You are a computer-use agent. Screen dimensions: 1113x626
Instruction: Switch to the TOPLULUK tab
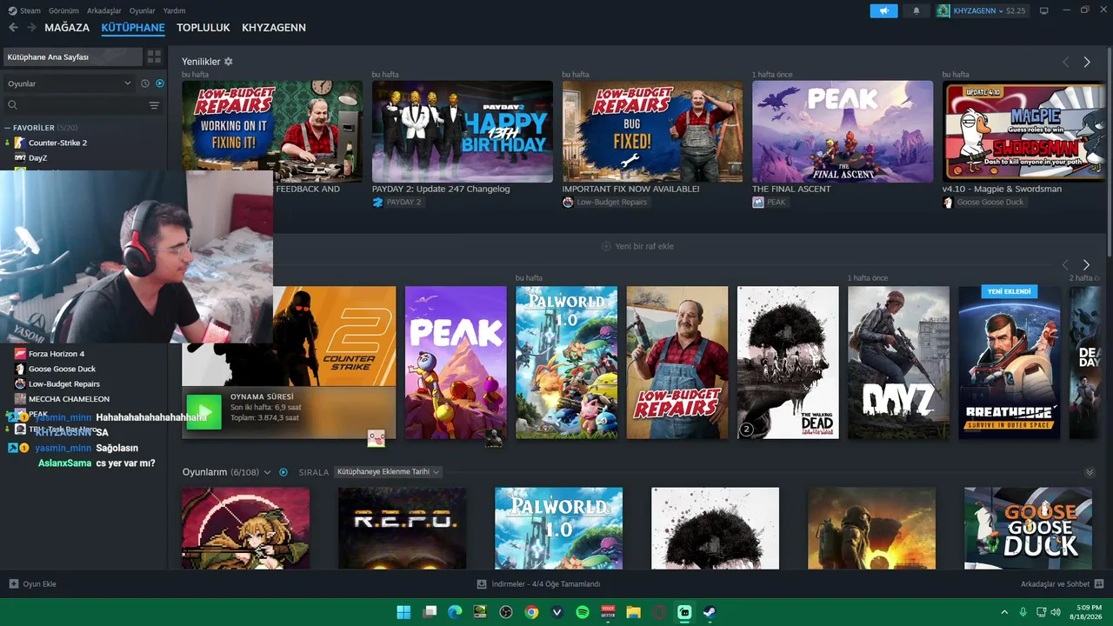tap(203, 28)
